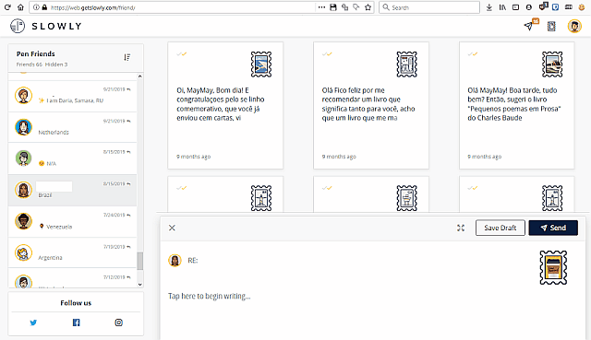Send the letter
Image resolution: width=591 pixels, height=340 pixels.
[553, 228]
